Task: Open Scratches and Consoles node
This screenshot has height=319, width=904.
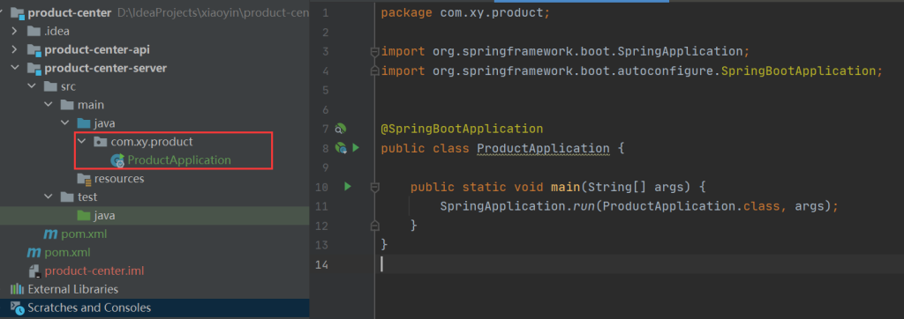Action: coord(81,308)
